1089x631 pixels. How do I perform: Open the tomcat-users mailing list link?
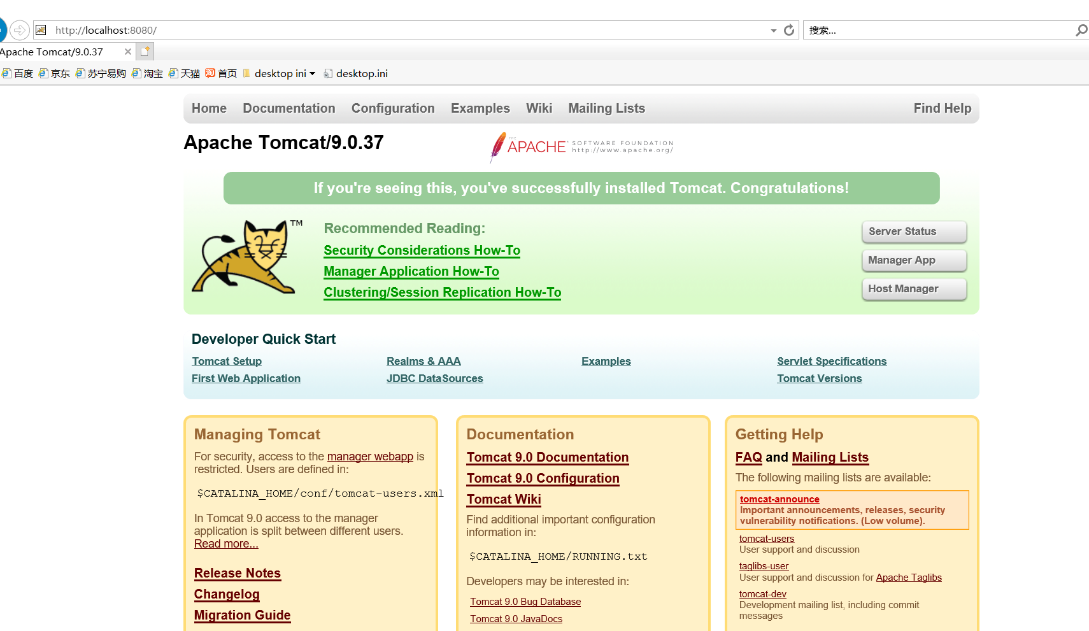point(767,539)
